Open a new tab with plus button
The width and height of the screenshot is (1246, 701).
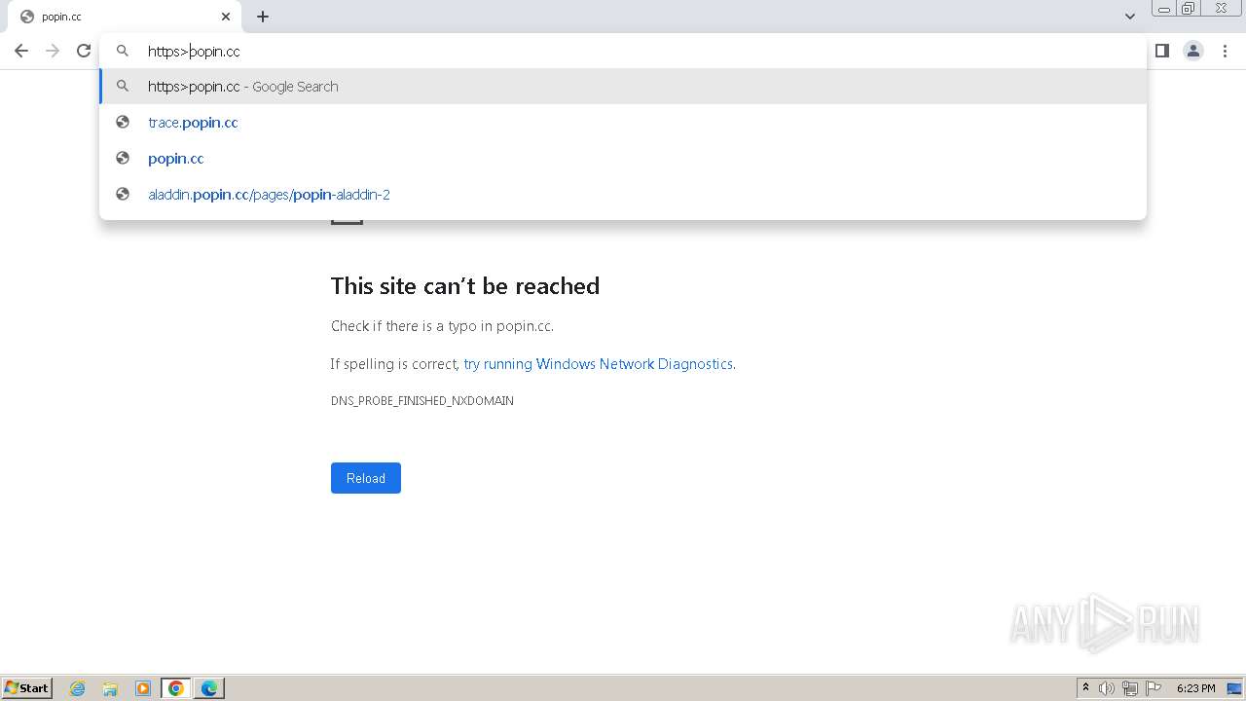tap(263, 17)
